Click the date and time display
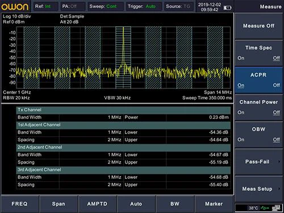Viewport: 284px width, 213px height. pyautogui.click(x=210, y=7)
